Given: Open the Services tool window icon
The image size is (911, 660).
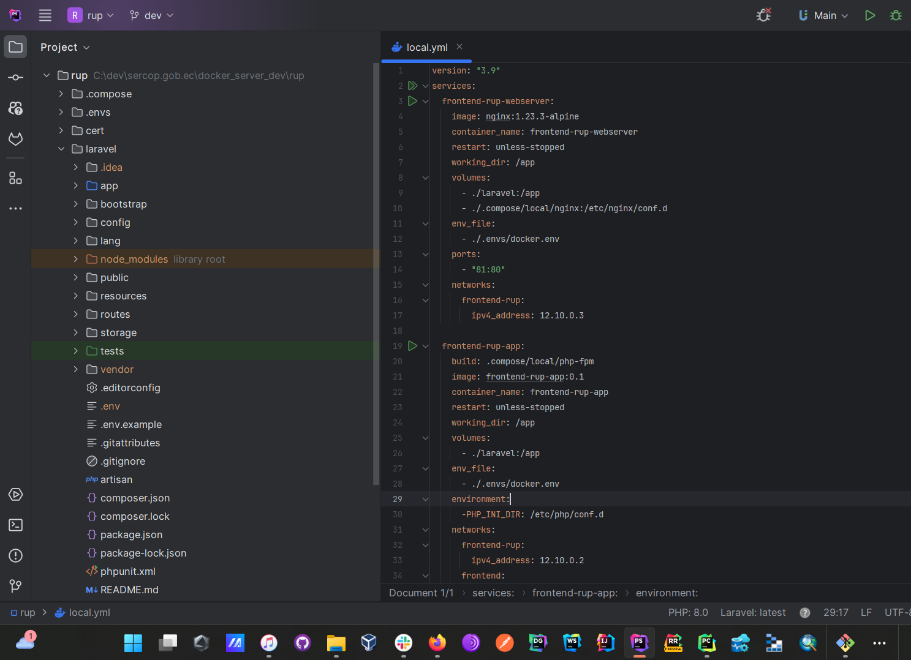Looking at the screenshot, I should [16, 495].
